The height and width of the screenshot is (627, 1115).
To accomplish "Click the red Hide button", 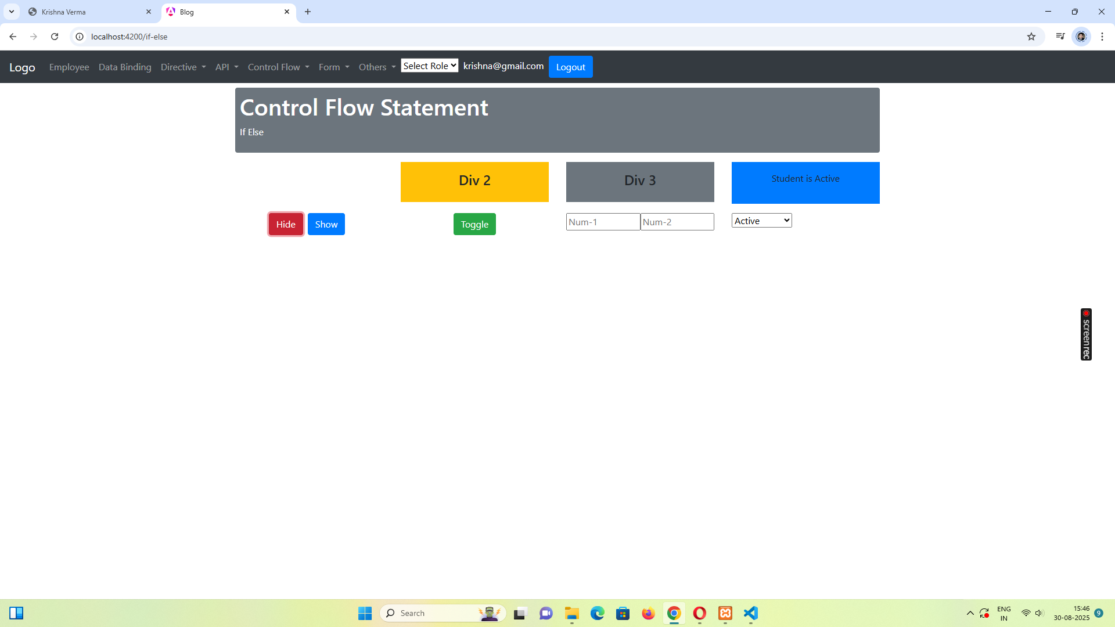I will (x=286, y=224).
